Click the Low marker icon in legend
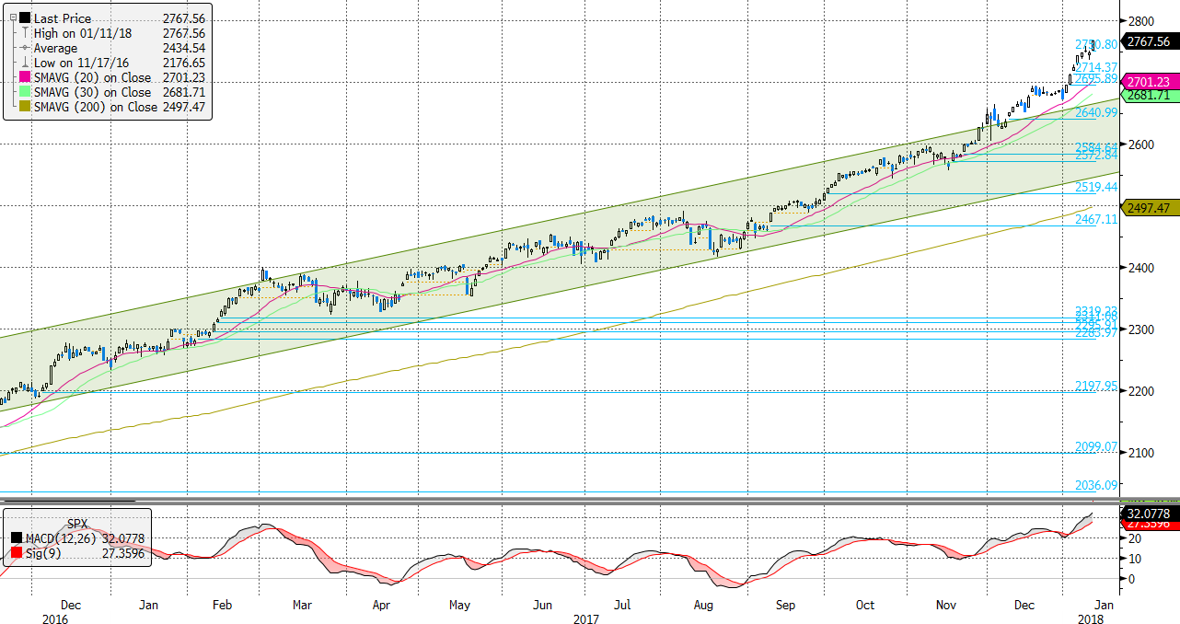 pos(25,63)
